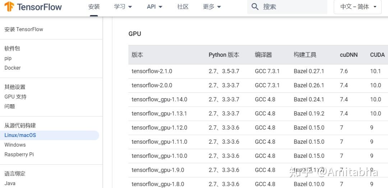The image size is (388, 188).
Task: Click the 7.6 cuDNN cell
Action: coord(344,71)
